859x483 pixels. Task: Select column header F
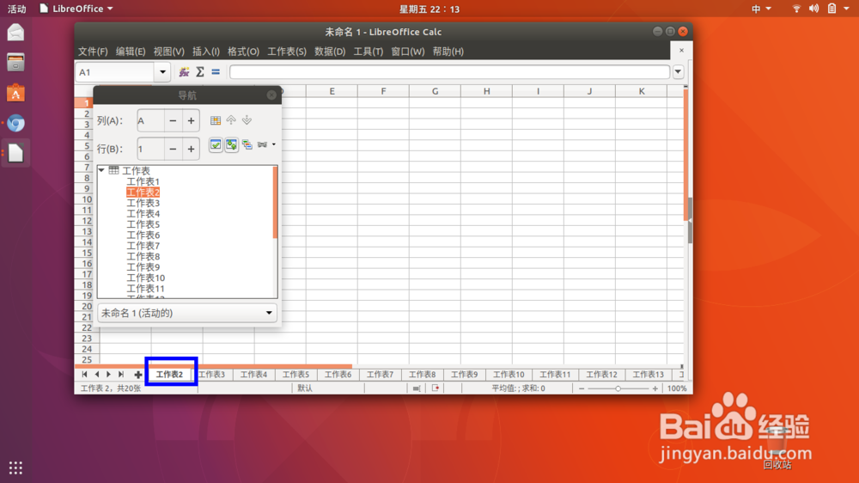[x=383, y=91]
